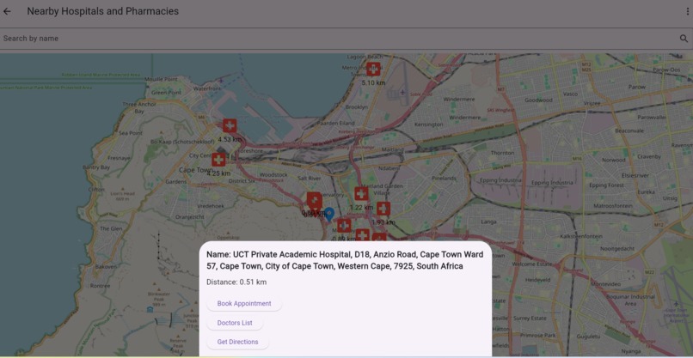The height and width of the screenshot is (358, 693).
Task: Select the hospital marker labeled 1.93 km
Action: pos(383,209)
